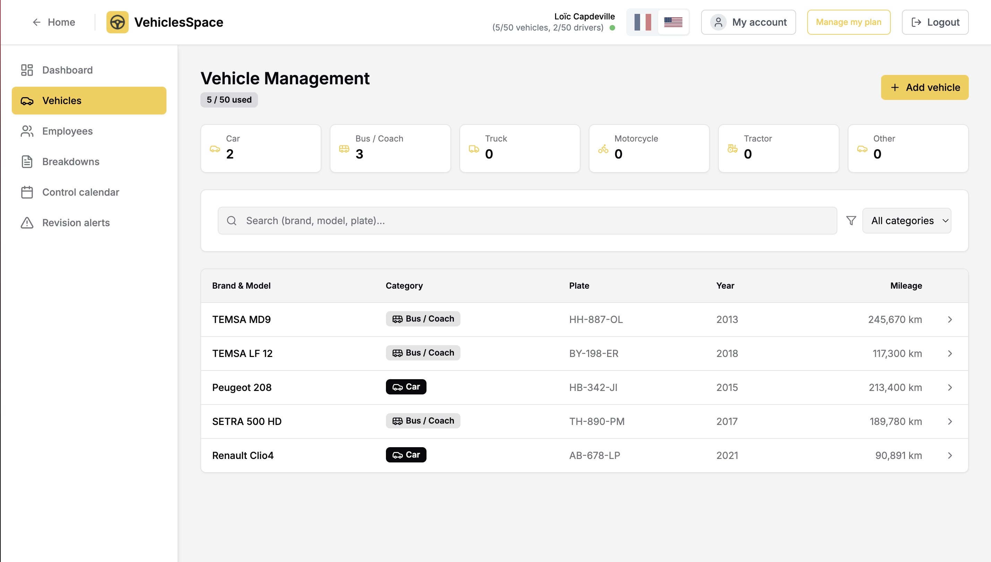Click the Revision alerts warning triangle icon
991x562 pixels.
(27, 223)
